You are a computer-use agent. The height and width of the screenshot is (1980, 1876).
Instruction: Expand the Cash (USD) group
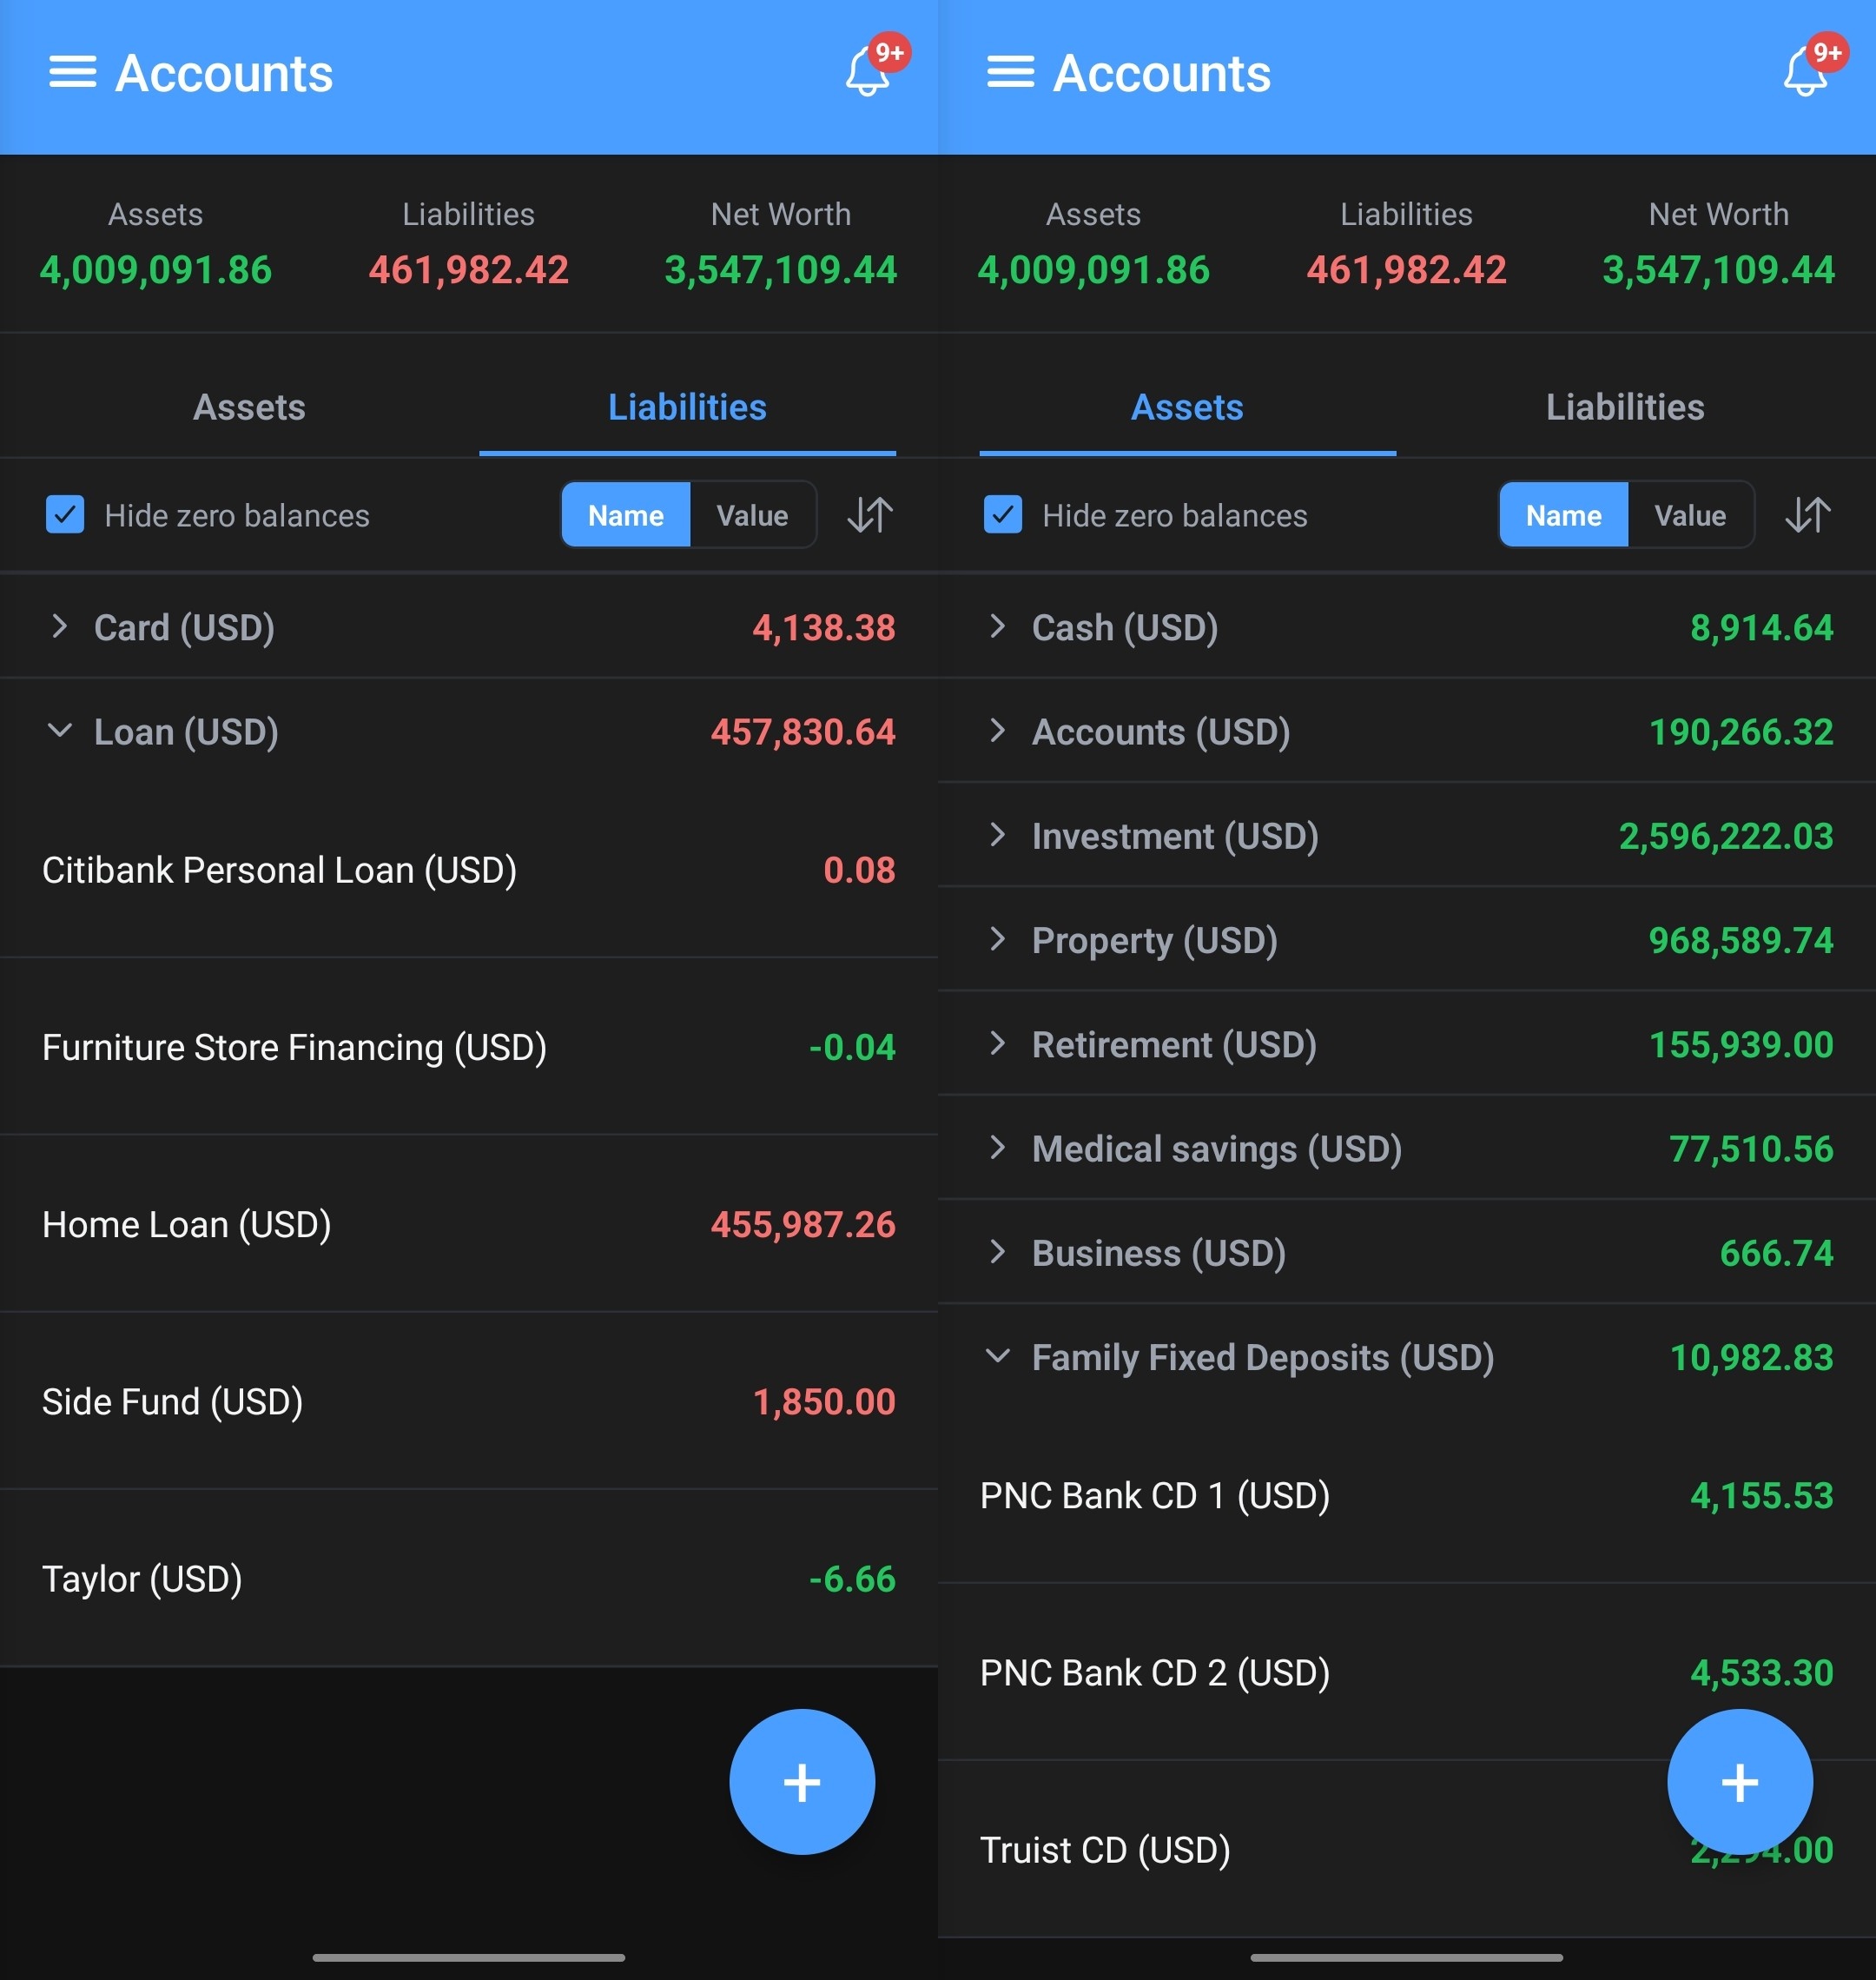tap(1407, 627)
